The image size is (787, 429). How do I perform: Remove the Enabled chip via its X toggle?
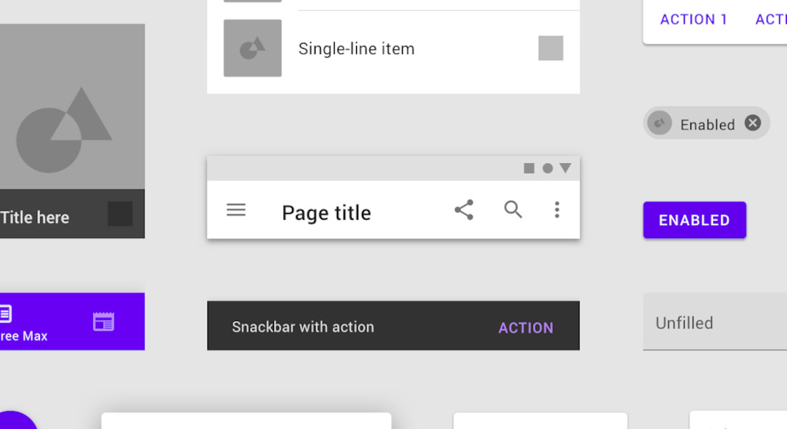coord(752,122)
